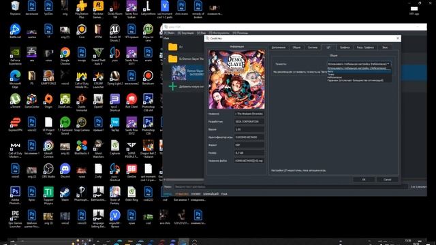Image resolution: width=436 pixels, height=245 pixels.
Task: Open the Call of Duty Modern Warfare shortcut
Action: click(x=15, y=150)
